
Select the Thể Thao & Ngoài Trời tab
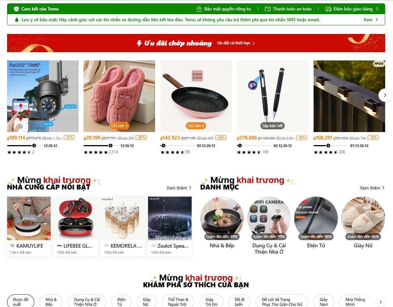(x=178, y=301)
